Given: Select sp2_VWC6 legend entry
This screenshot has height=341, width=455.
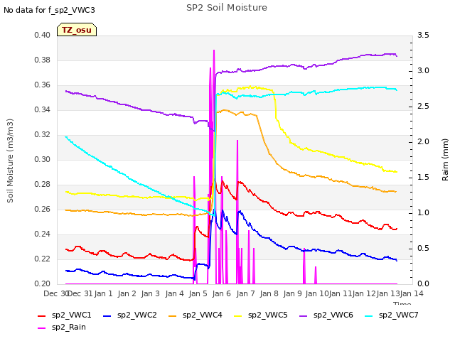Looking at the screenshot, I should pyautogui.click(x=326, y=315).
